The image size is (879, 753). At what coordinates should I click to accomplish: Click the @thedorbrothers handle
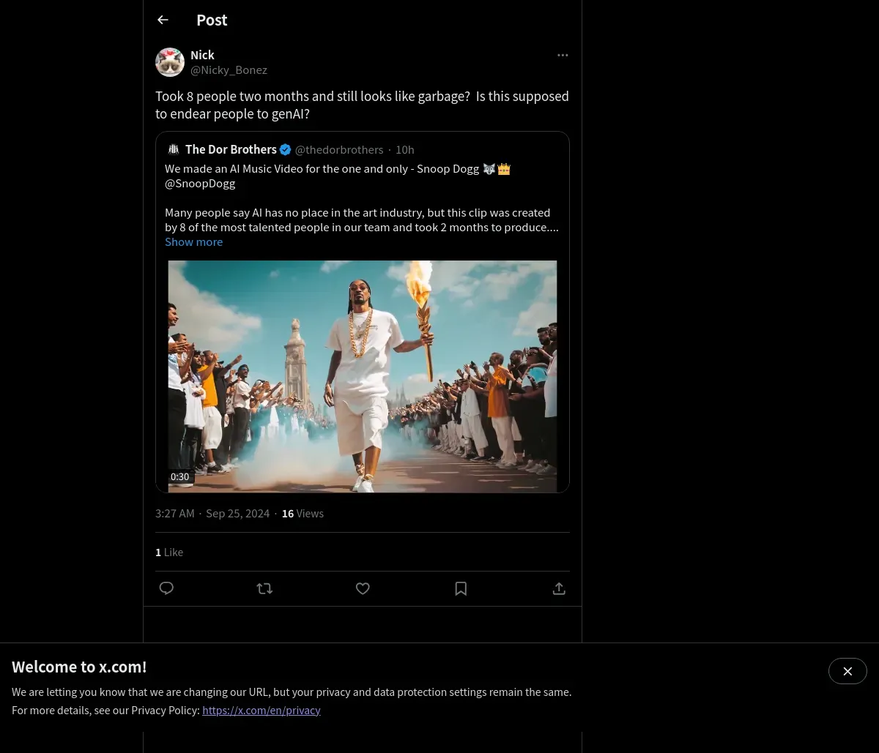[x=339, y=150]
